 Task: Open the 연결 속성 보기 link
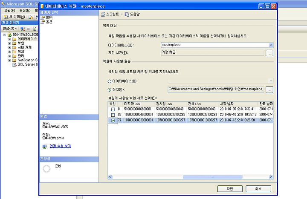click(x=60, y=146)
